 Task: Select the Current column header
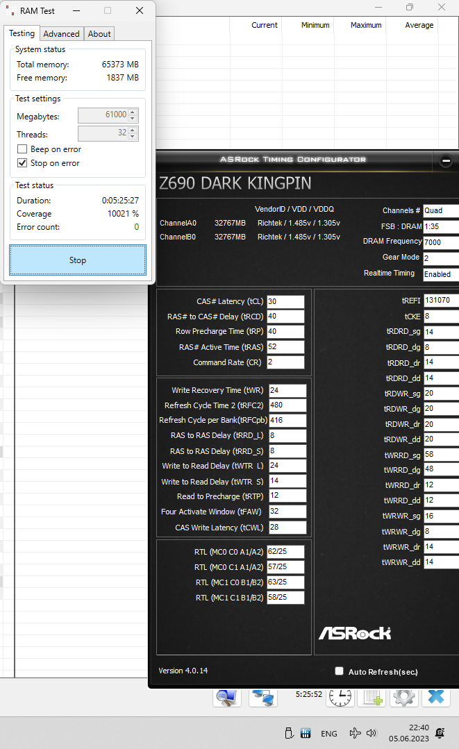[x=256, y=25]
